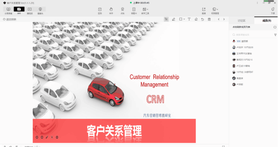This screenshot has height=147, width=278.
Task: Open the 答题卡 answer card tool
Action: pos(134,11)
